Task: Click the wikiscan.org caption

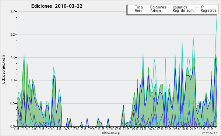Action: click(110, 133)
